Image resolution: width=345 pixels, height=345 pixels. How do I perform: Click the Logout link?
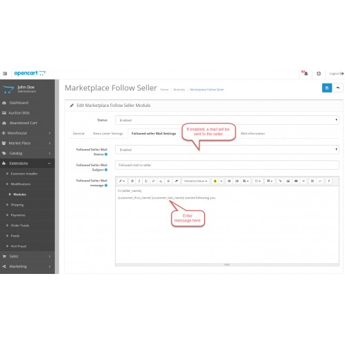(x=337, y=74)
